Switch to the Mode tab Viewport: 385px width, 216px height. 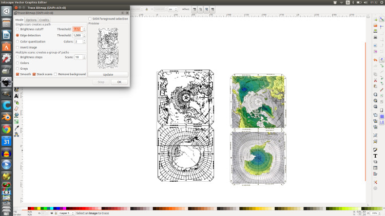[19, 19]
